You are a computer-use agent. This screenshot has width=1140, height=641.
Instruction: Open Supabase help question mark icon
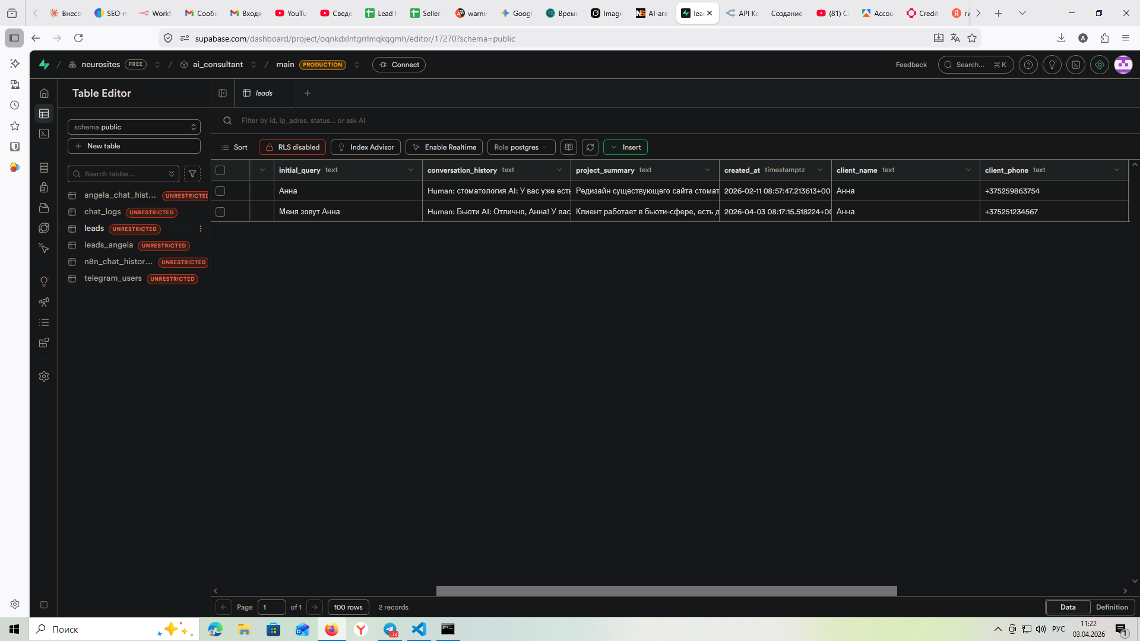point(1028,65)
